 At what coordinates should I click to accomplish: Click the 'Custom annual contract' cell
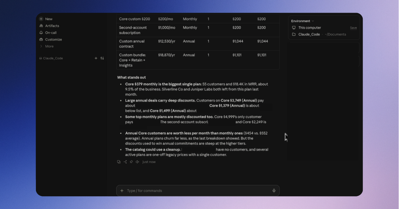tap(132, 44)
